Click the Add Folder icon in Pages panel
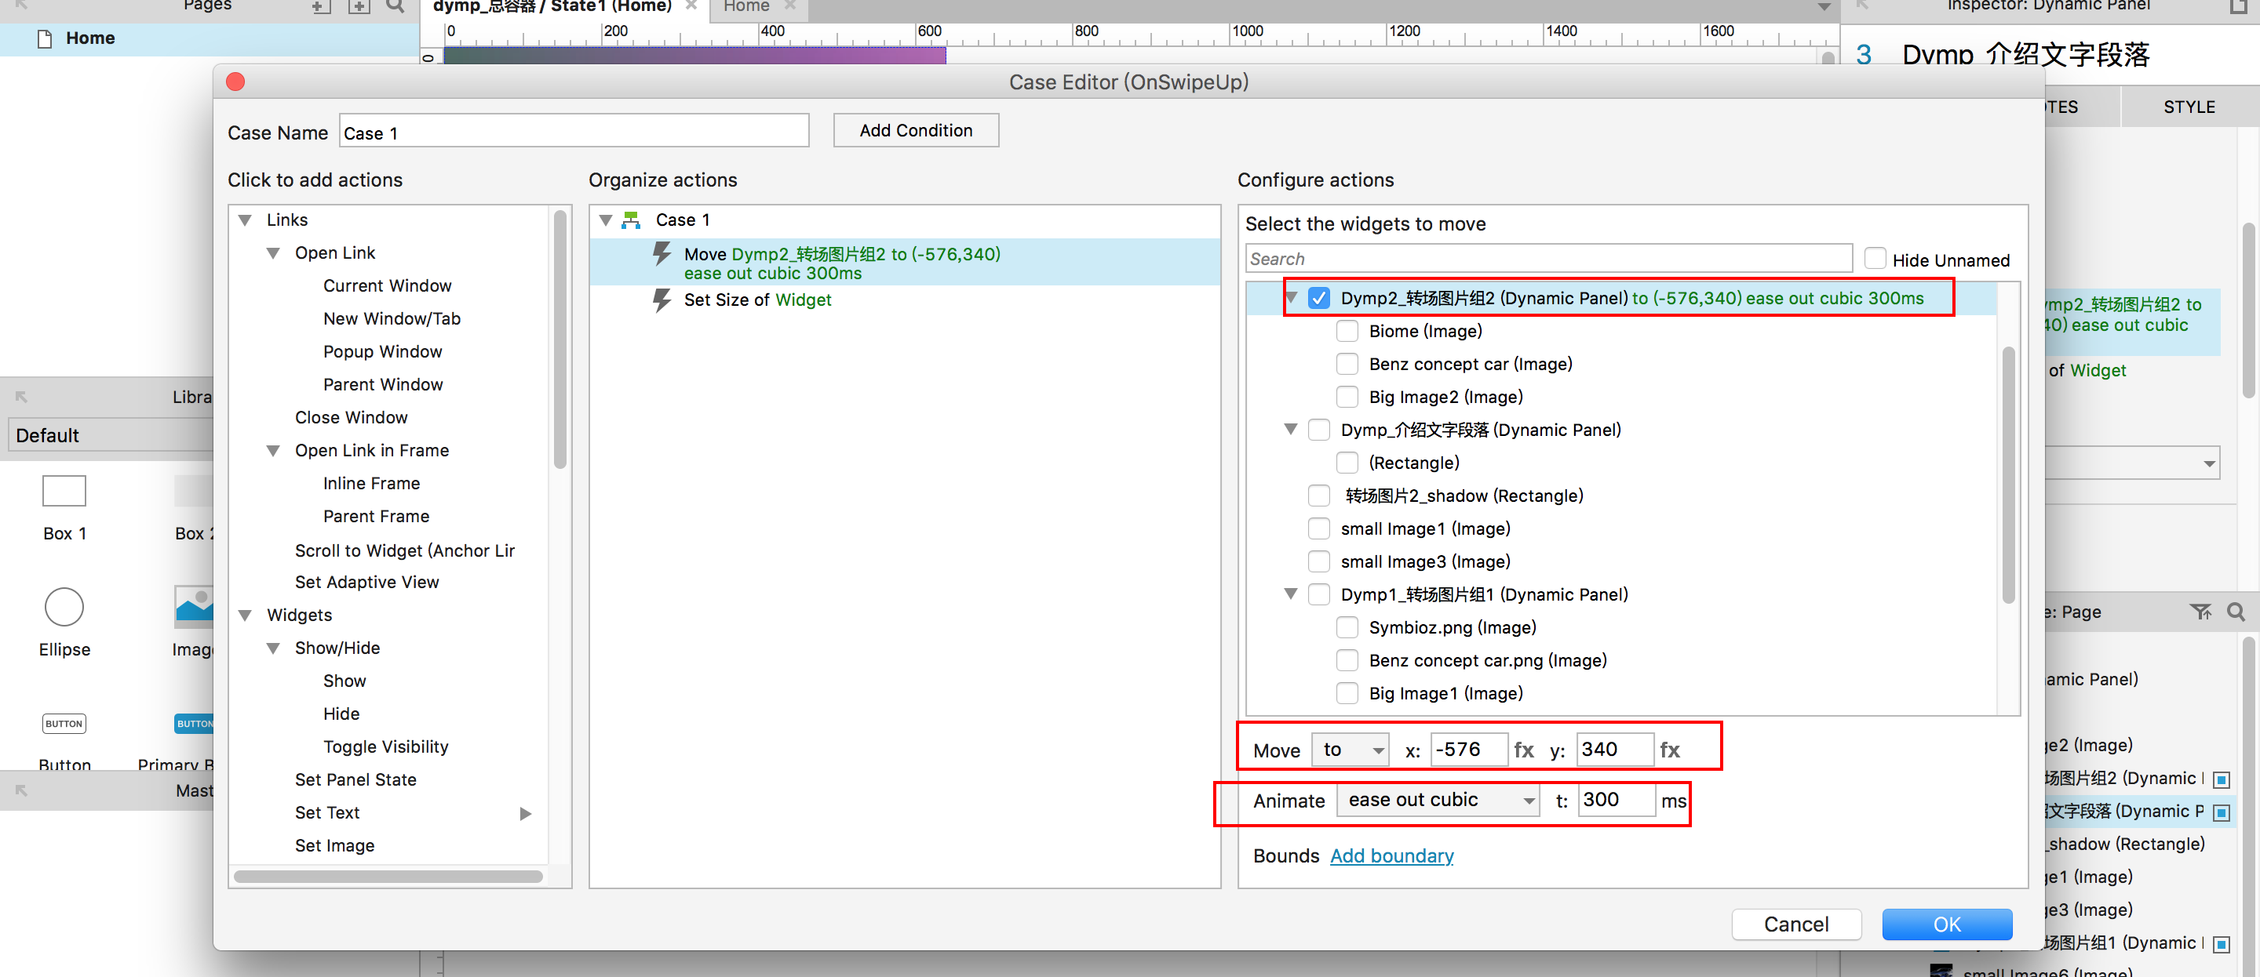The width and height of the screenshot is (2260, 977). [x=359, y=7]
